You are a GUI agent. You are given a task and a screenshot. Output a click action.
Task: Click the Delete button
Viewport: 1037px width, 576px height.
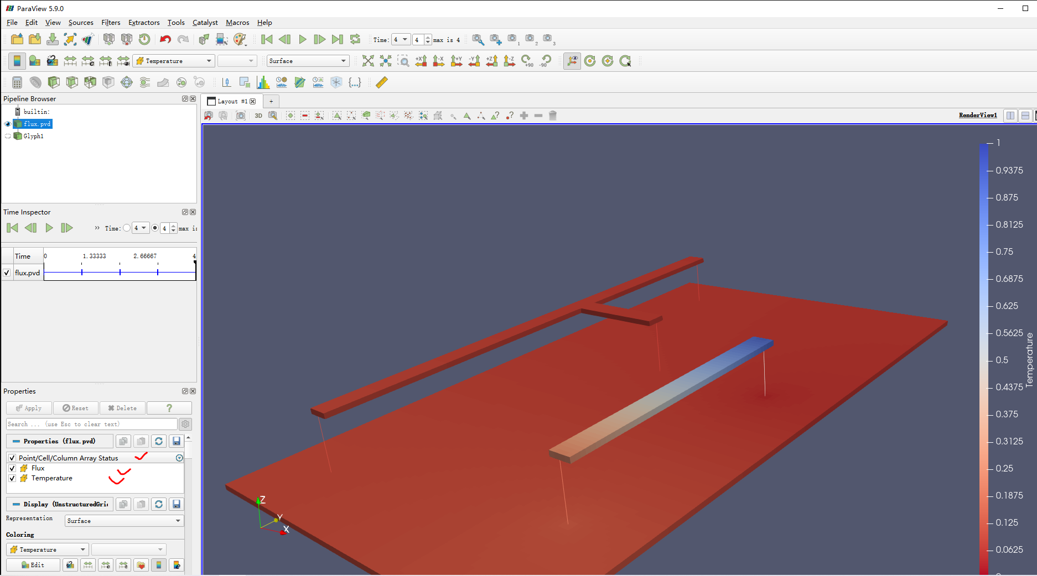[x=122, y=408]
